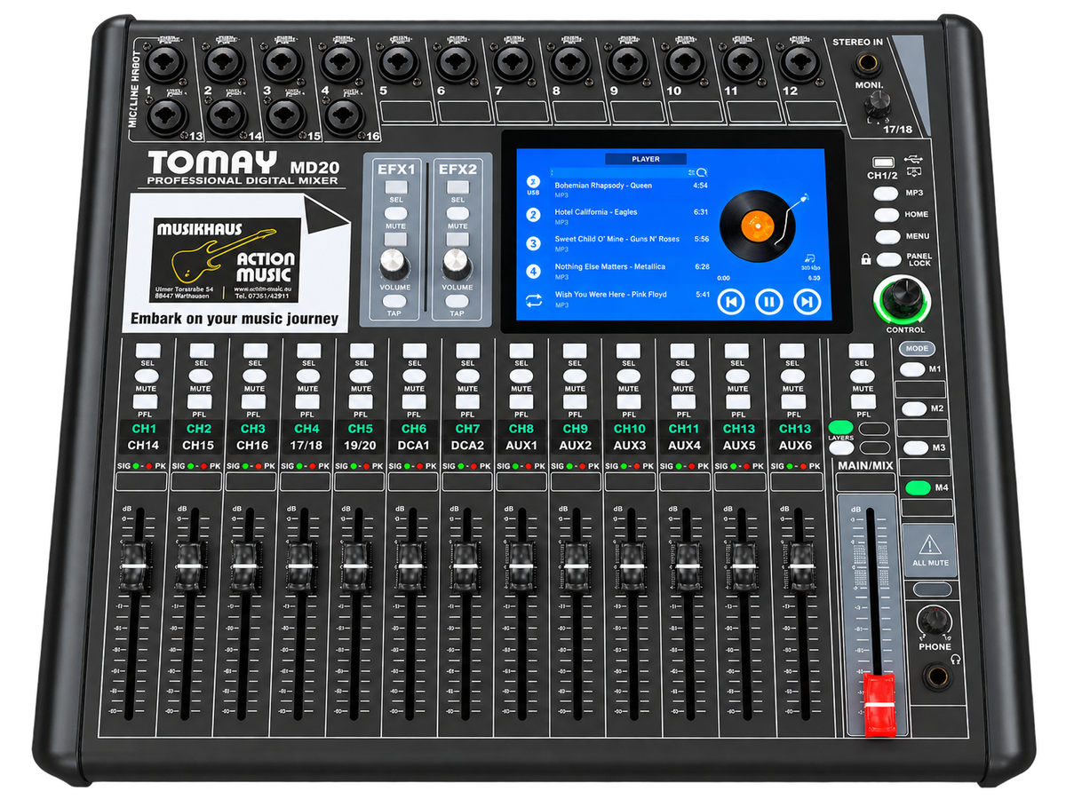Toggle the green LAYERS button
Image resolution: width=1066 pixels, height=799 pixels.
pos(840,428)
